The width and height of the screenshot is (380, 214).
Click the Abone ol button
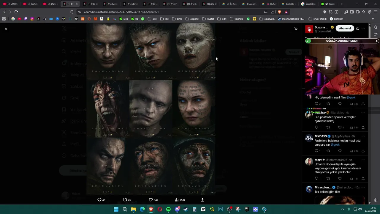[345, 29]
